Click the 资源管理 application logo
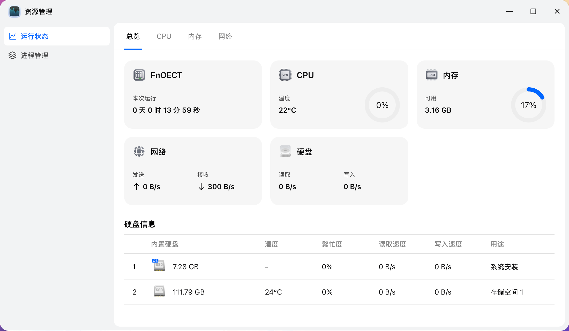569x331 pixels. 14,12
